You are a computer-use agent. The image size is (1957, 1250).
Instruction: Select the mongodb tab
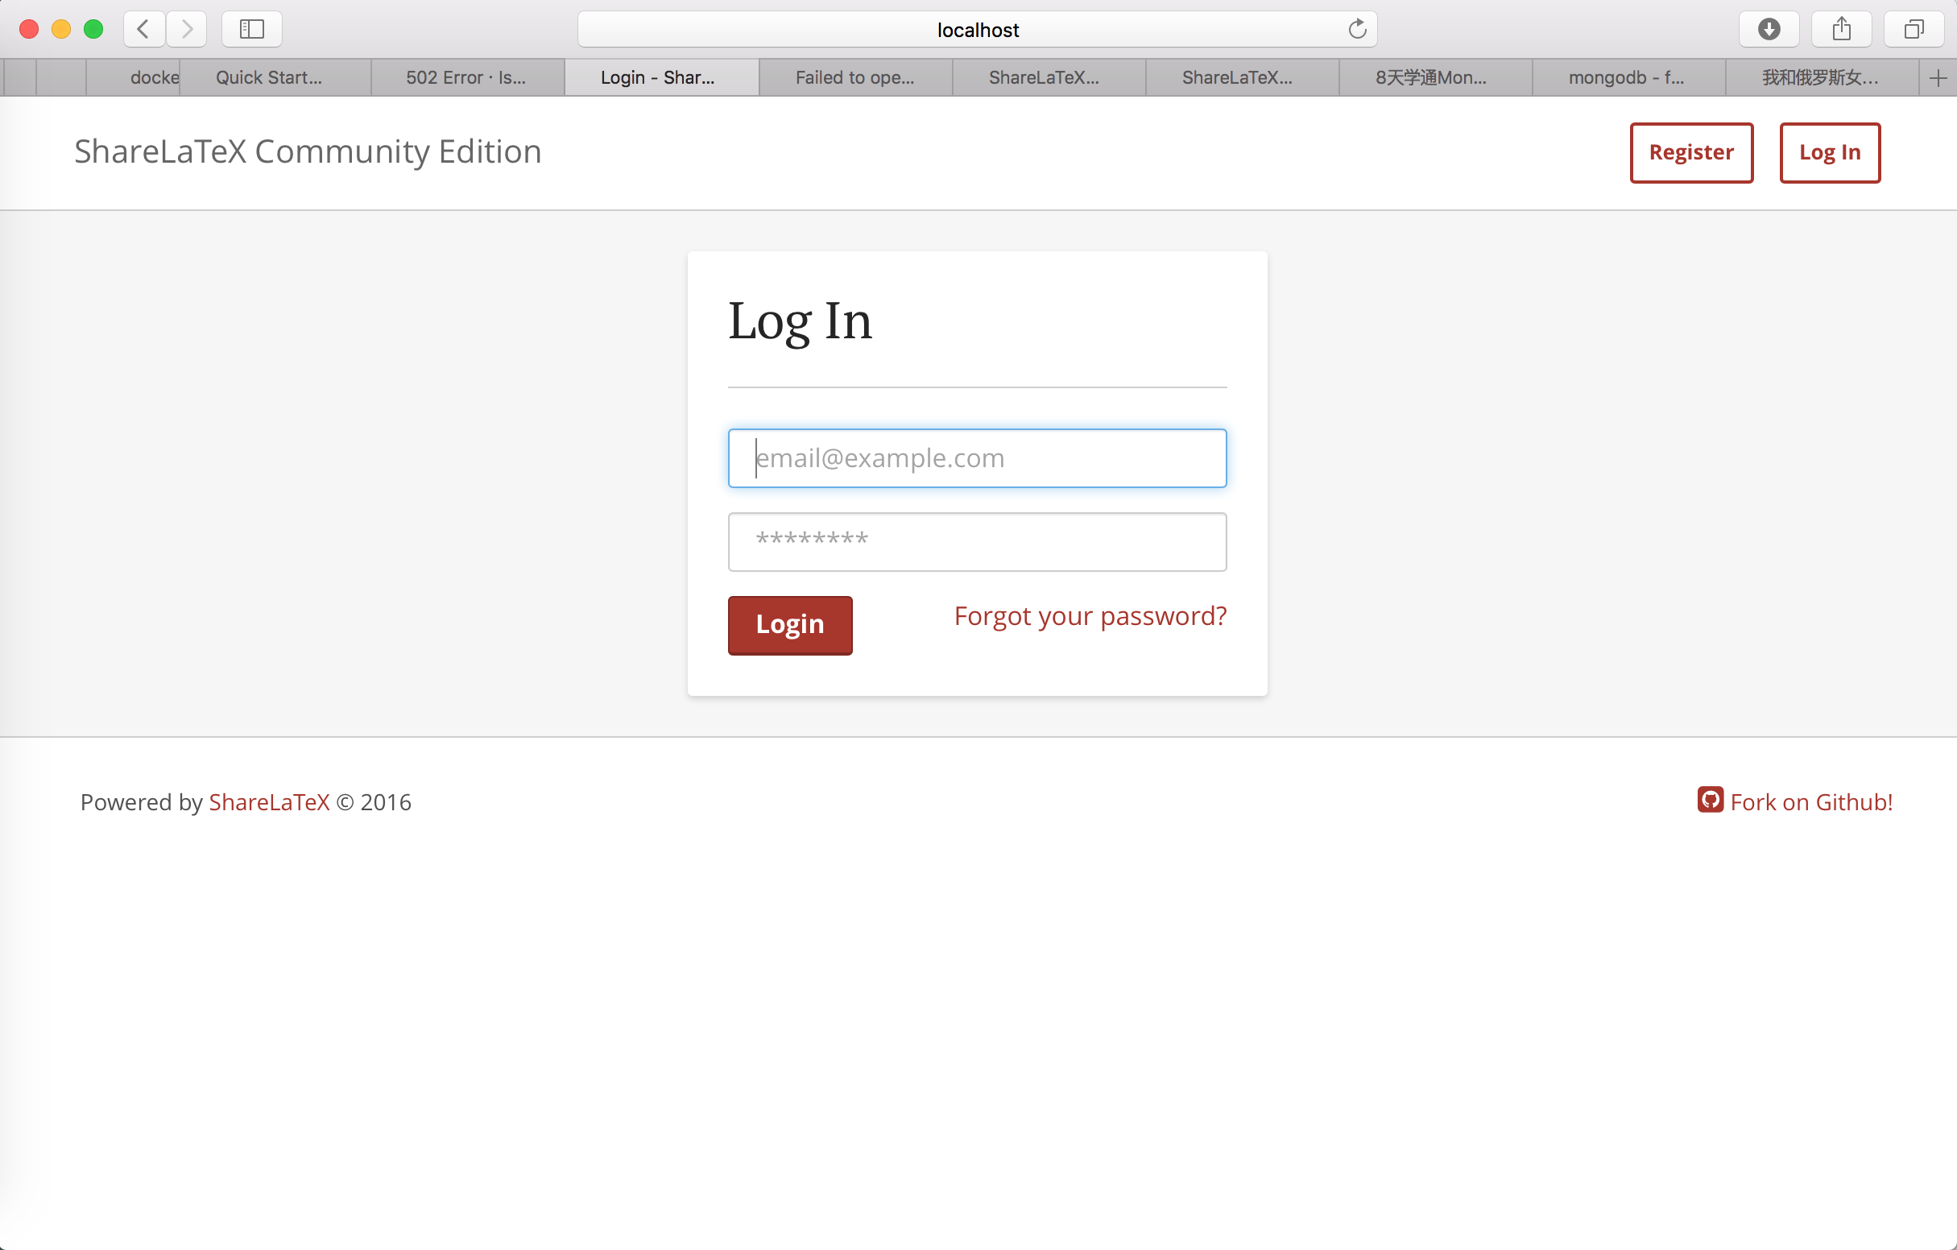coord(1627,78)
